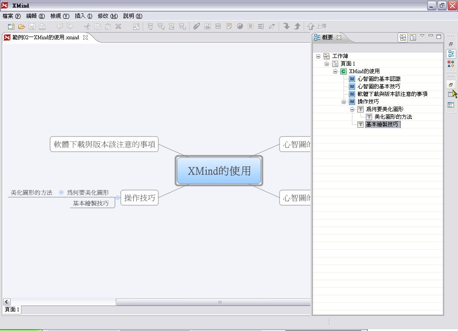This screenshot has width=458, height=331.
Task: Redo the last undone action
Action: tap(70, 26)
